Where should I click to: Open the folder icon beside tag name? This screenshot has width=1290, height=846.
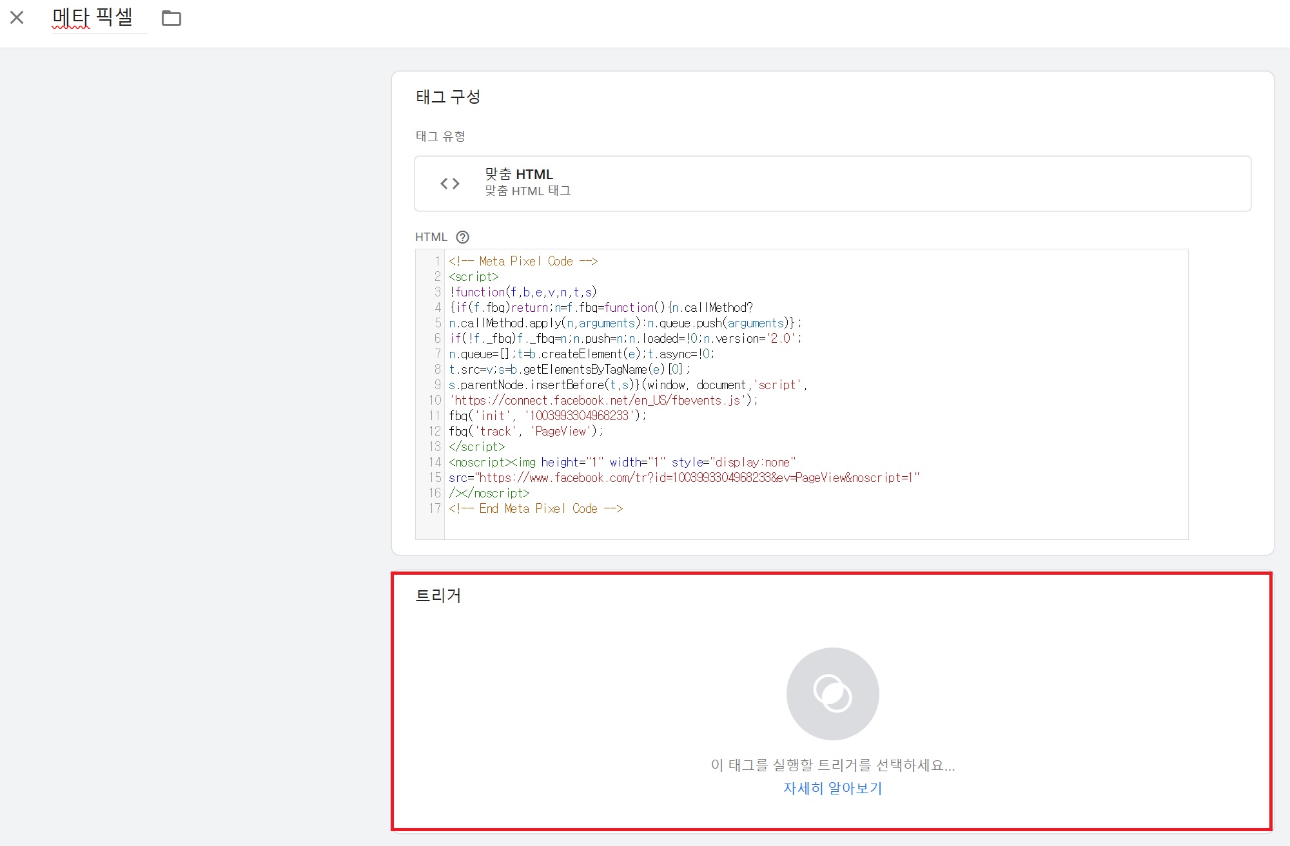[171, 18]
